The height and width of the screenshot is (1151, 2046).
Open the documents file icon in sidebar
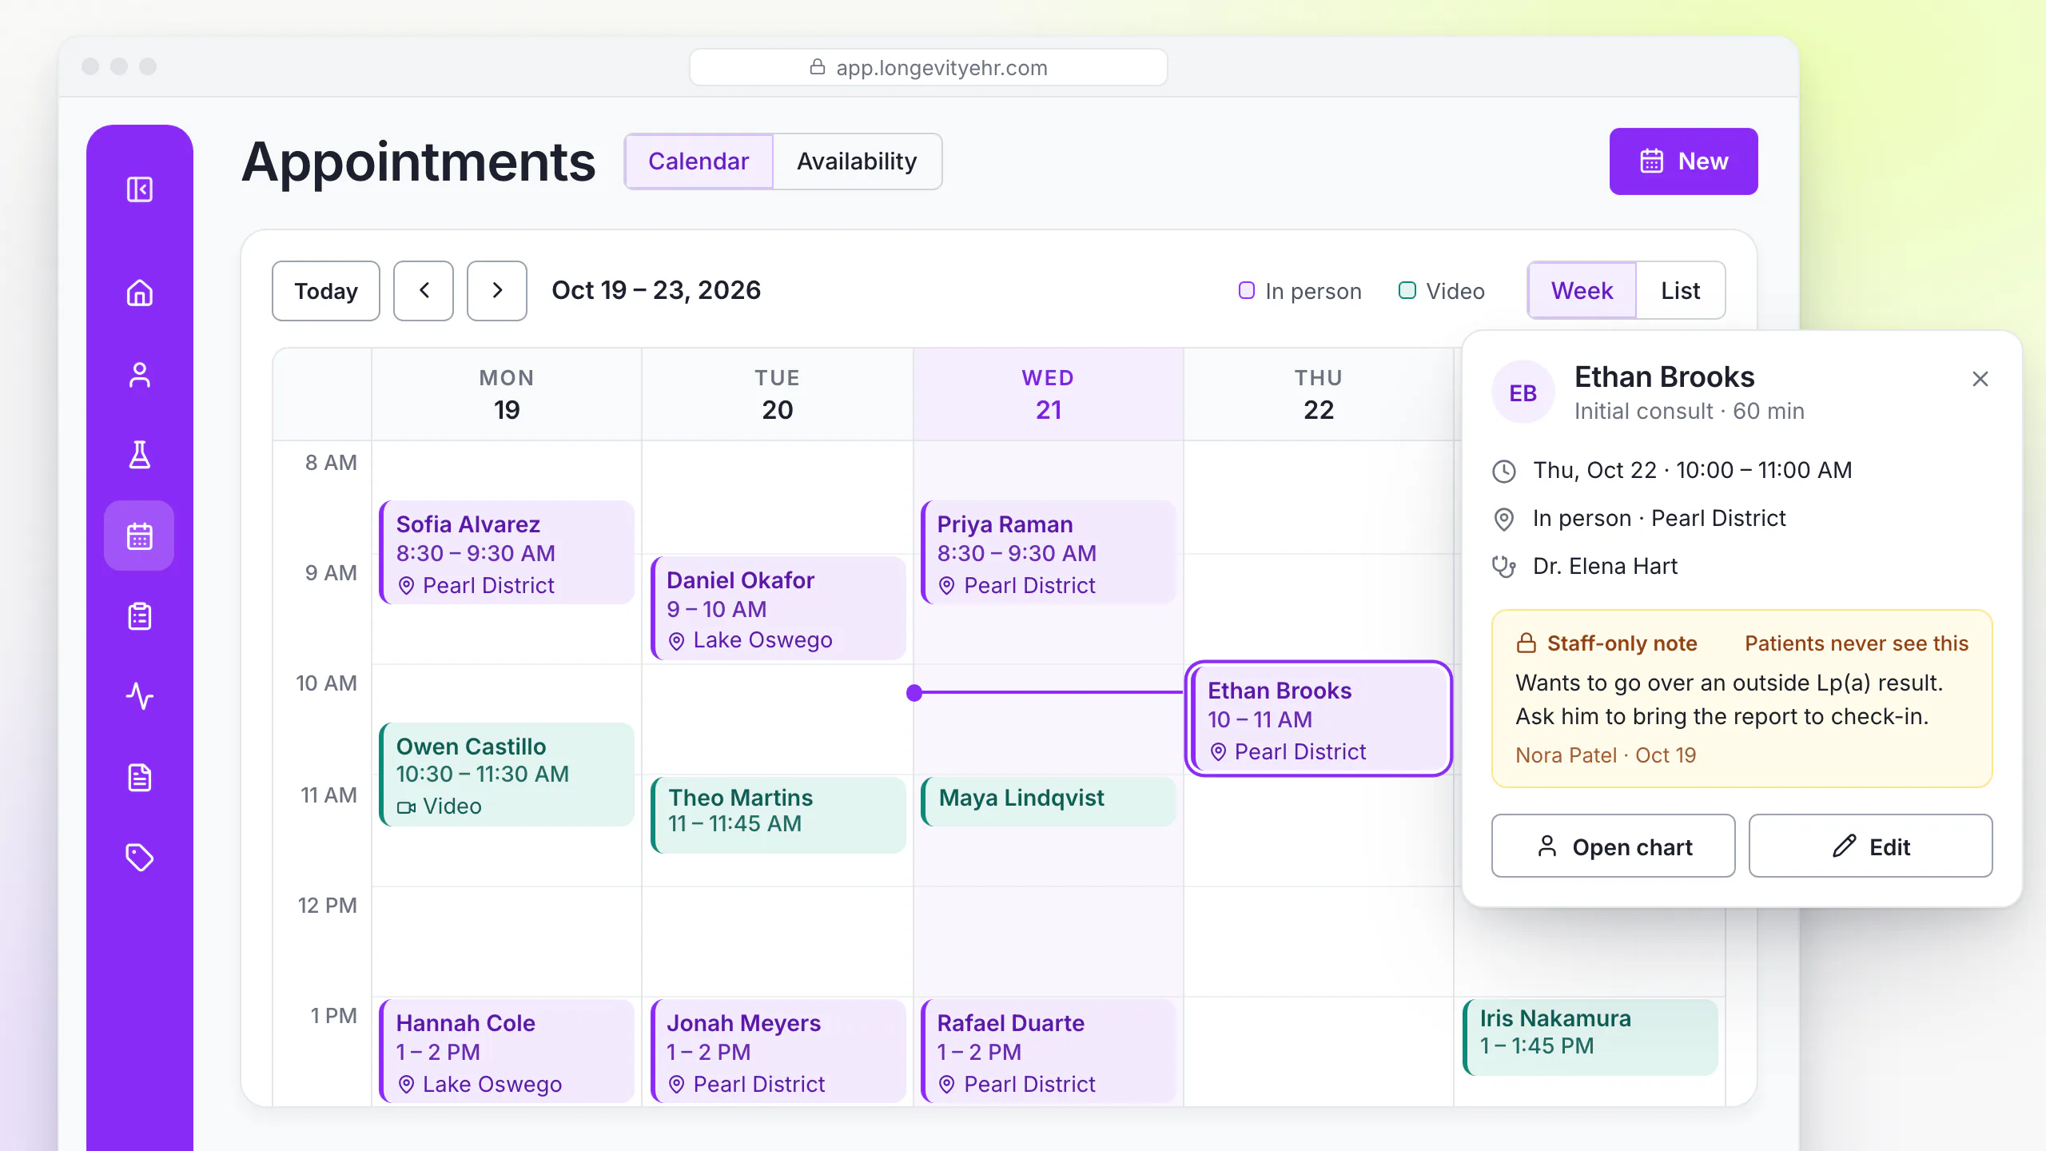[x=140, y=777]
